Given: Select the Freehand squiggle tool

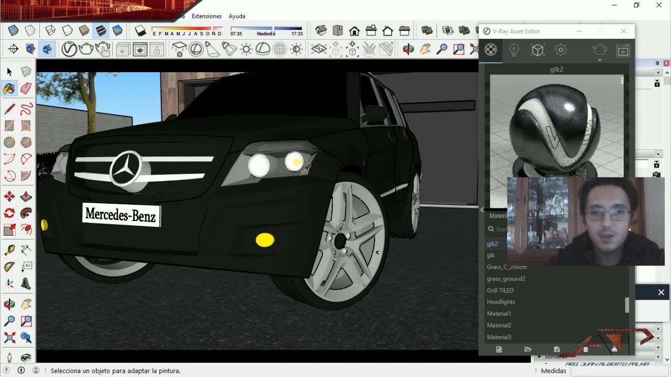Looking at the screenshot, I should (26, 109).
